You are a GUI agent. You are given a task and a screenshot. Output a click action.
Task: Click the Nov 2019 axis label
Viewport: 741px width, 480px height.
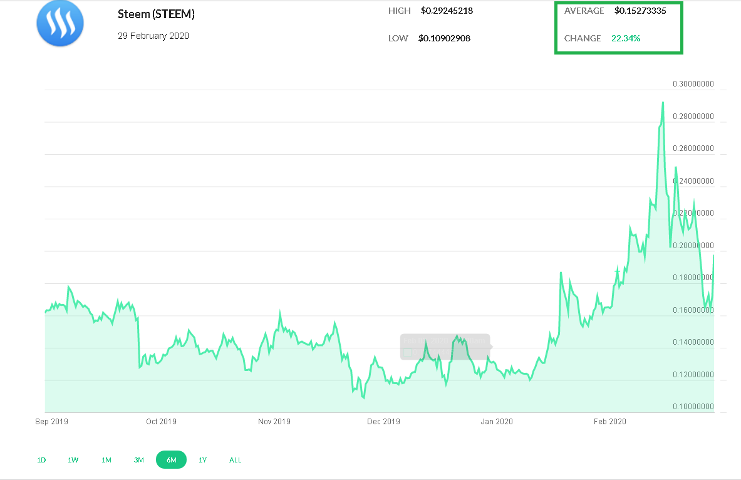pyautogui.click(x=274, y=421)
